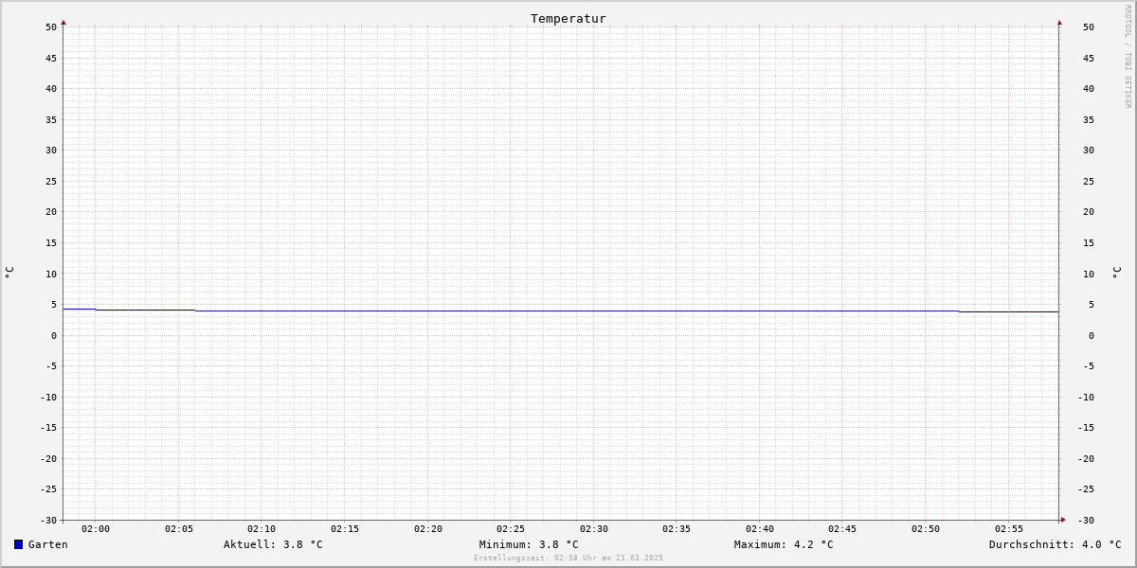Click the RRDTOOL / TOBI OETIKER watermark

point(1128,57)
